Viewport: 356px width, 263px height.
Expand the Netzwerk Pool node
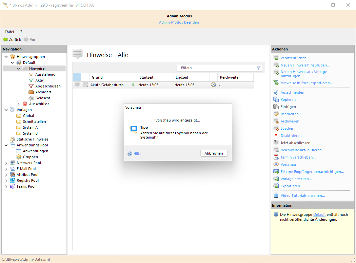click(6, 163)
